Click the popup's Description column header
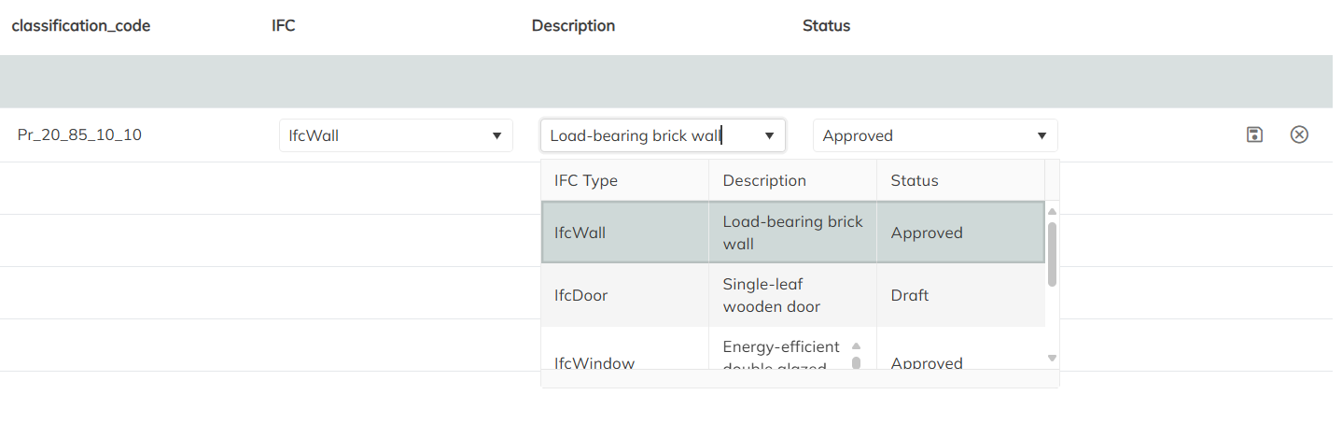Image resolution: width=1342 pixels, height=423 pixels. pos(764,180)
